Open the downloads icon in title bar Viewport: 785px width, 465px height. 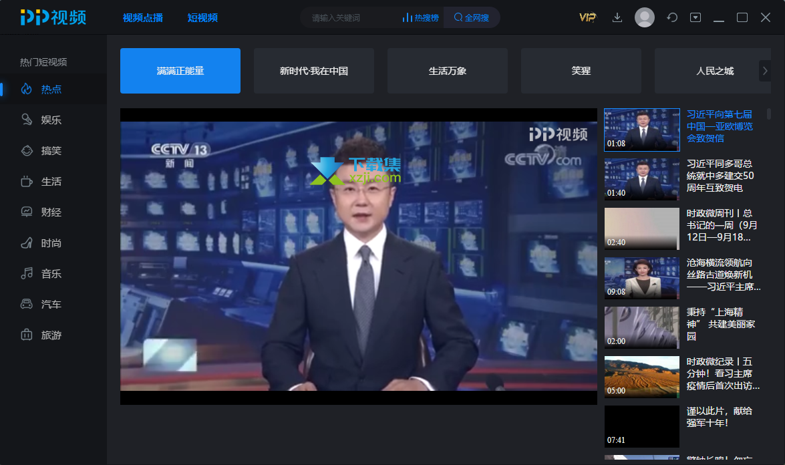(x=617, y=17)
